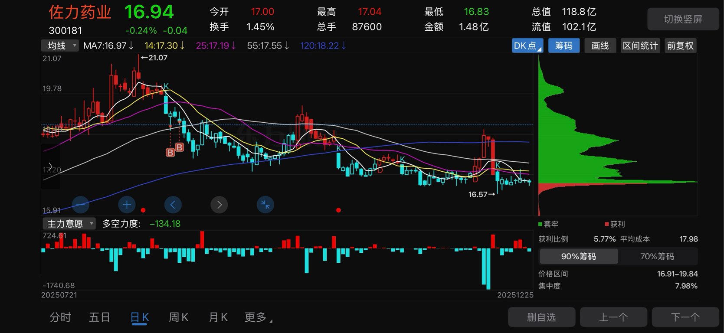Tap the stock code 300181

[66, 30]
